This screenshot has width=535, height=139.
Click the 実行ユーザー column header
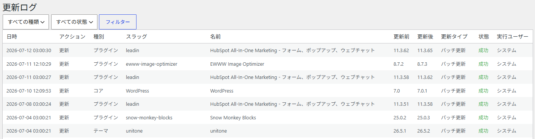pos(513,37)
